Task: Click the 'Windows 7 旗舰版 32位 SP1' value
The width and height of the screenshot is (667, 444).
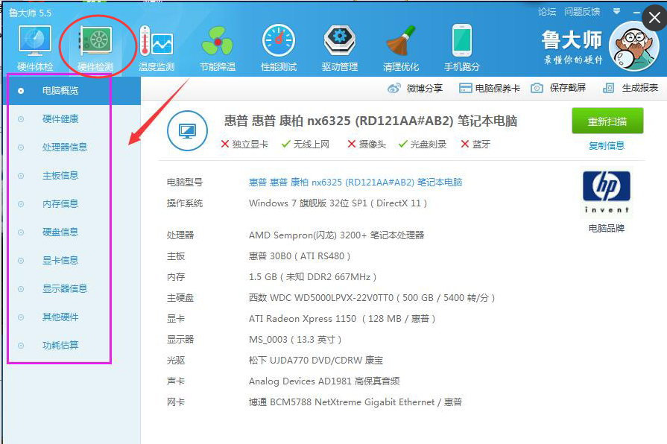Action: point(338,203)
